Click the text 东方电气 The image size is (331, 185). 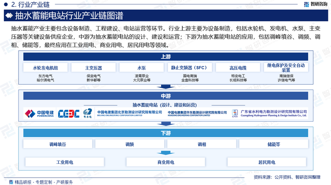tap(45, 76)
